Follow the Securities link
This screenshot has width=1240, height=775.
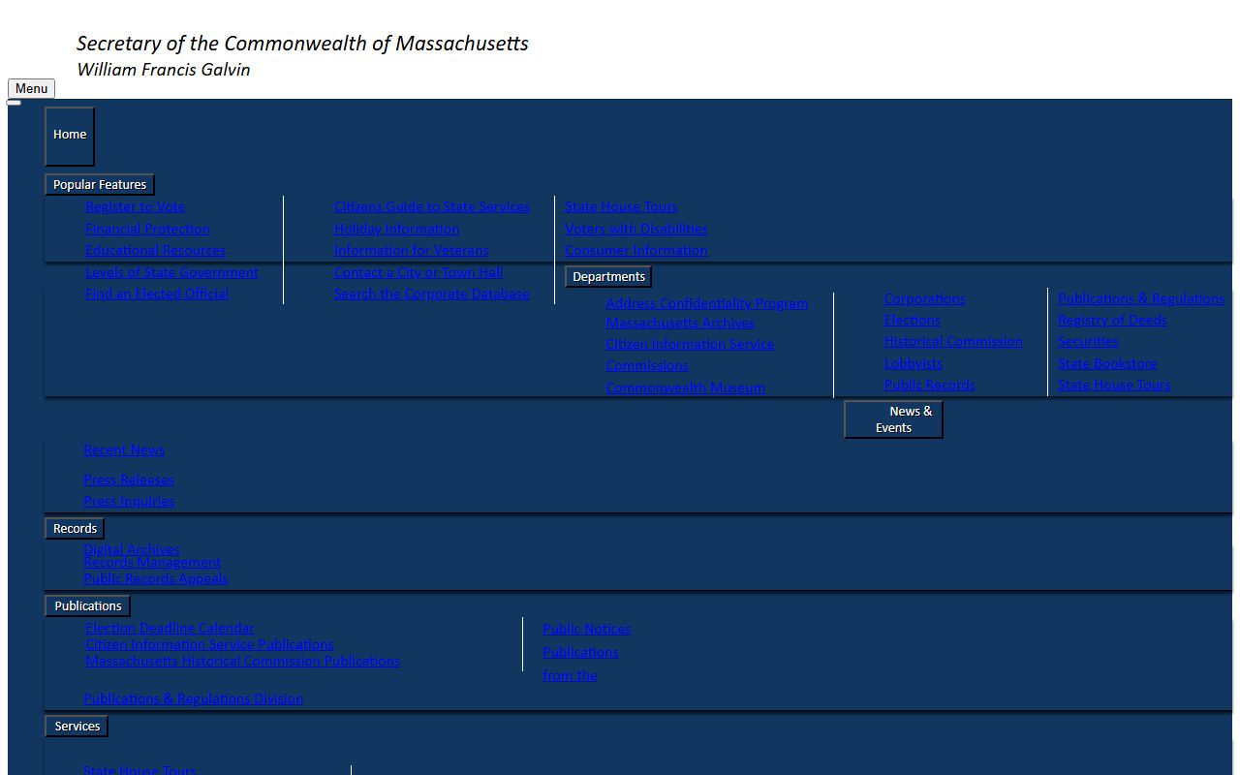1088,341
